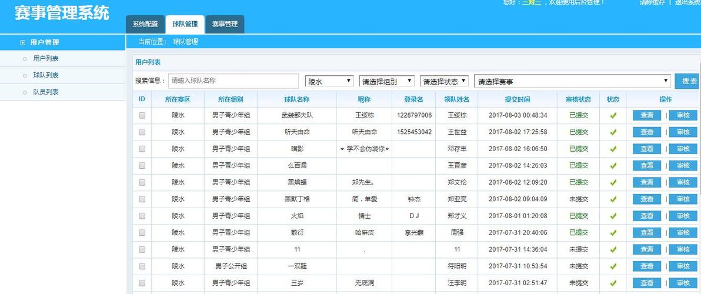The height and width of the screenshot is (294, 701).
Task: Click green checkmark status icon for 武装部大队
Action: click(x=613, y=116)
